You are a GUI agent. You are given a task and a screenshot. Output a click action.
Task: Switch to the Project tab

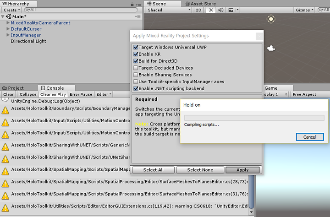[x=13, y=88]
